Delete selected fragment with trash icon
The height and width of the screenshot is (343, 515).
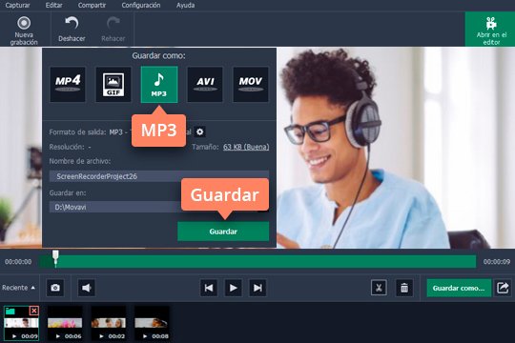404,288
